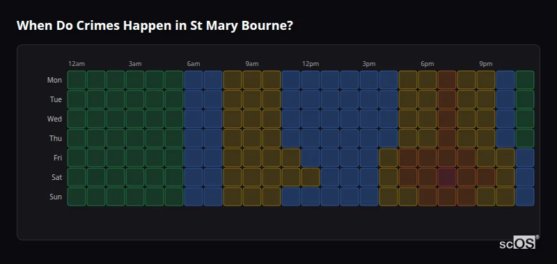The image size is (557, 264).
Task: Select the Monday 9am yellow heatmap cell
Action: [252, 80]
